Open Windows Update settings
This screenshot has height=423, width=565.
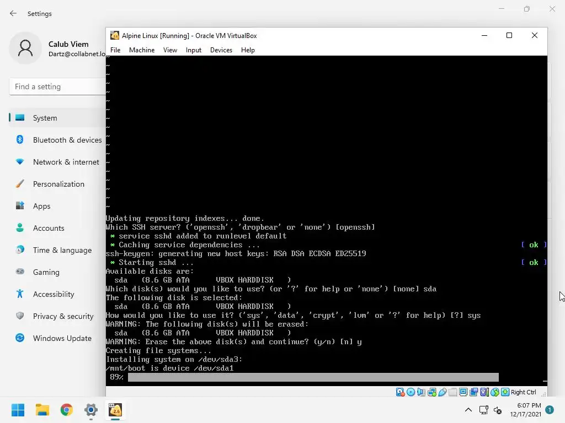coord(57,338)
